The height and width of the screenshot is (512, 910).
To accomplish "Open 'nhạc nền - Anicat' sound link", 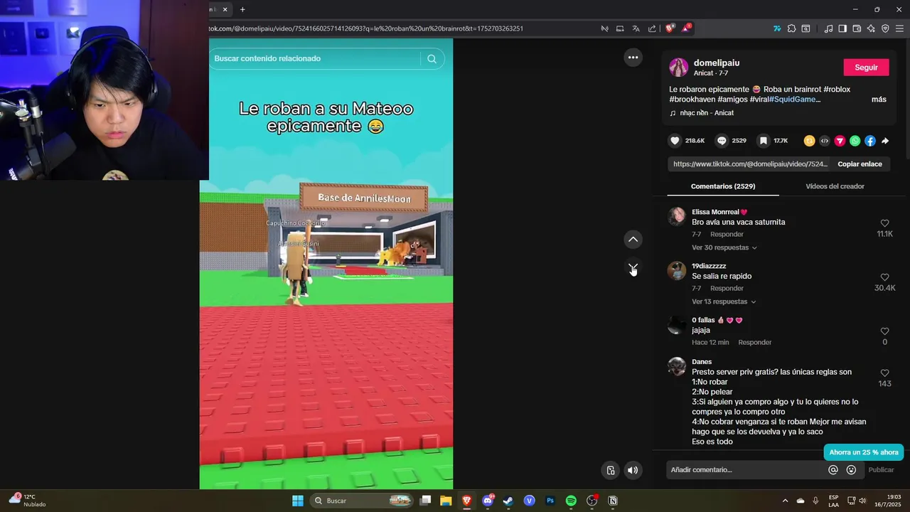I will coord(702,113).
